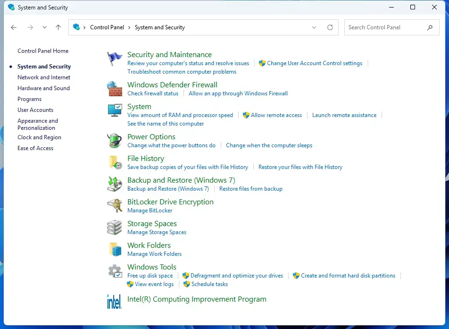Click the File History folder clock icon
Viewport: 449px width, 329px height.
coord(116,162)
